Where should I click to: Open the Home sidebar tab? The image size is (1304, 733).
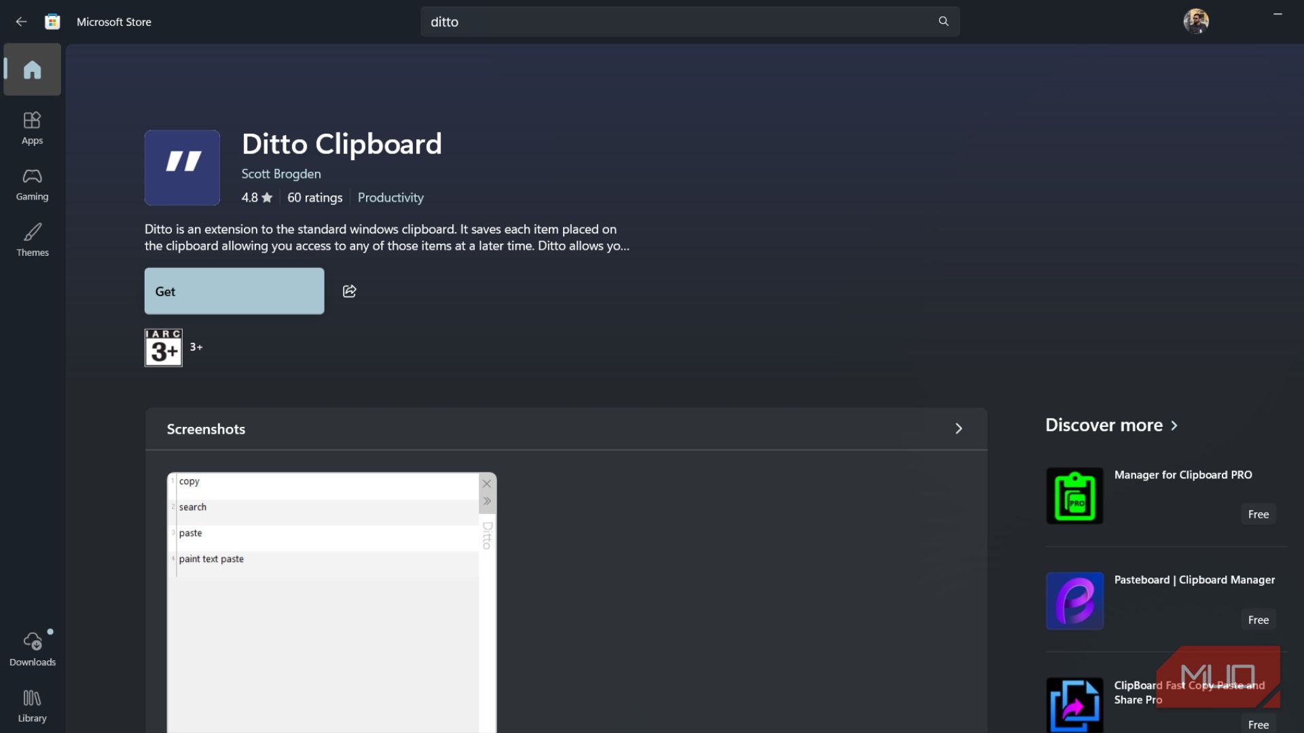tap(32, 69)
